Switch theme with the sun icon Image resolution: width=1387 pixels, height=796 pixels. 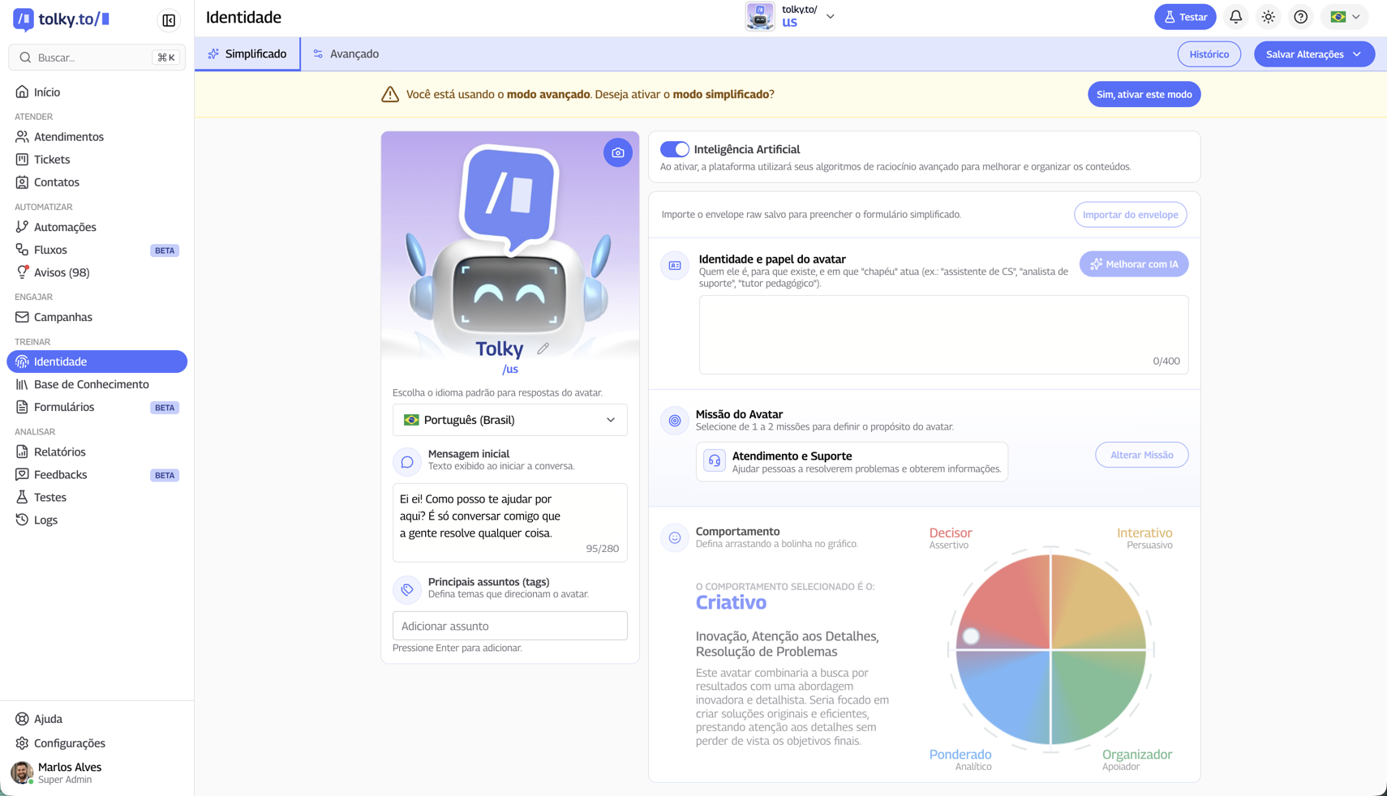[x=1268, y=17]
